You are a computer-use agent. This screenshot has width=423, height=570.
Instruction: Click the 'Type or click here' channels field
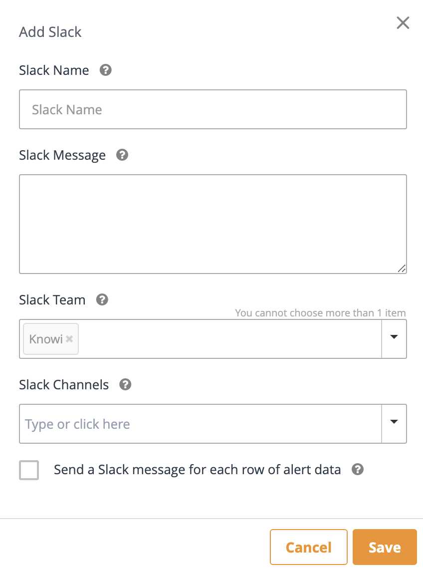(x=200, y=424)
